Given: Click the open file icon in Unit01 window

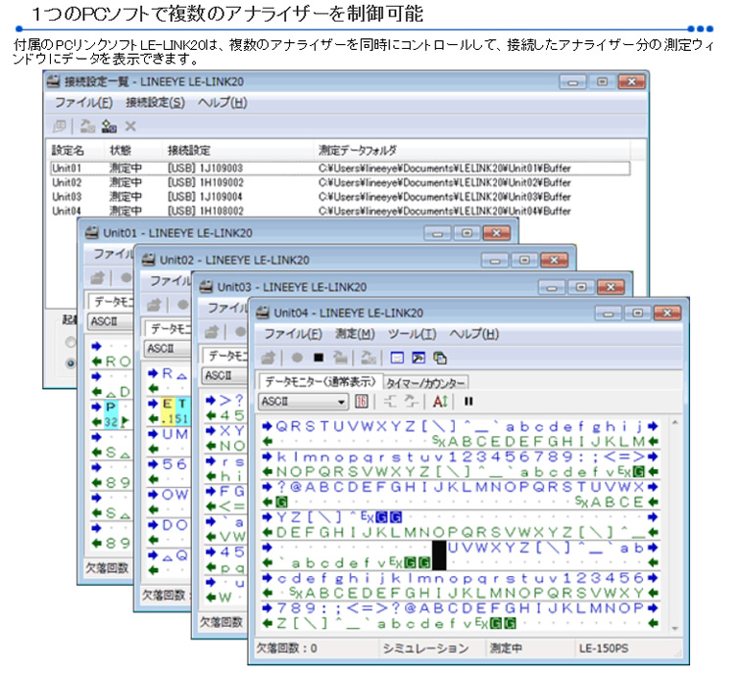Looking at the screenshot, I should pyautogui.click(x=97, y=278).
